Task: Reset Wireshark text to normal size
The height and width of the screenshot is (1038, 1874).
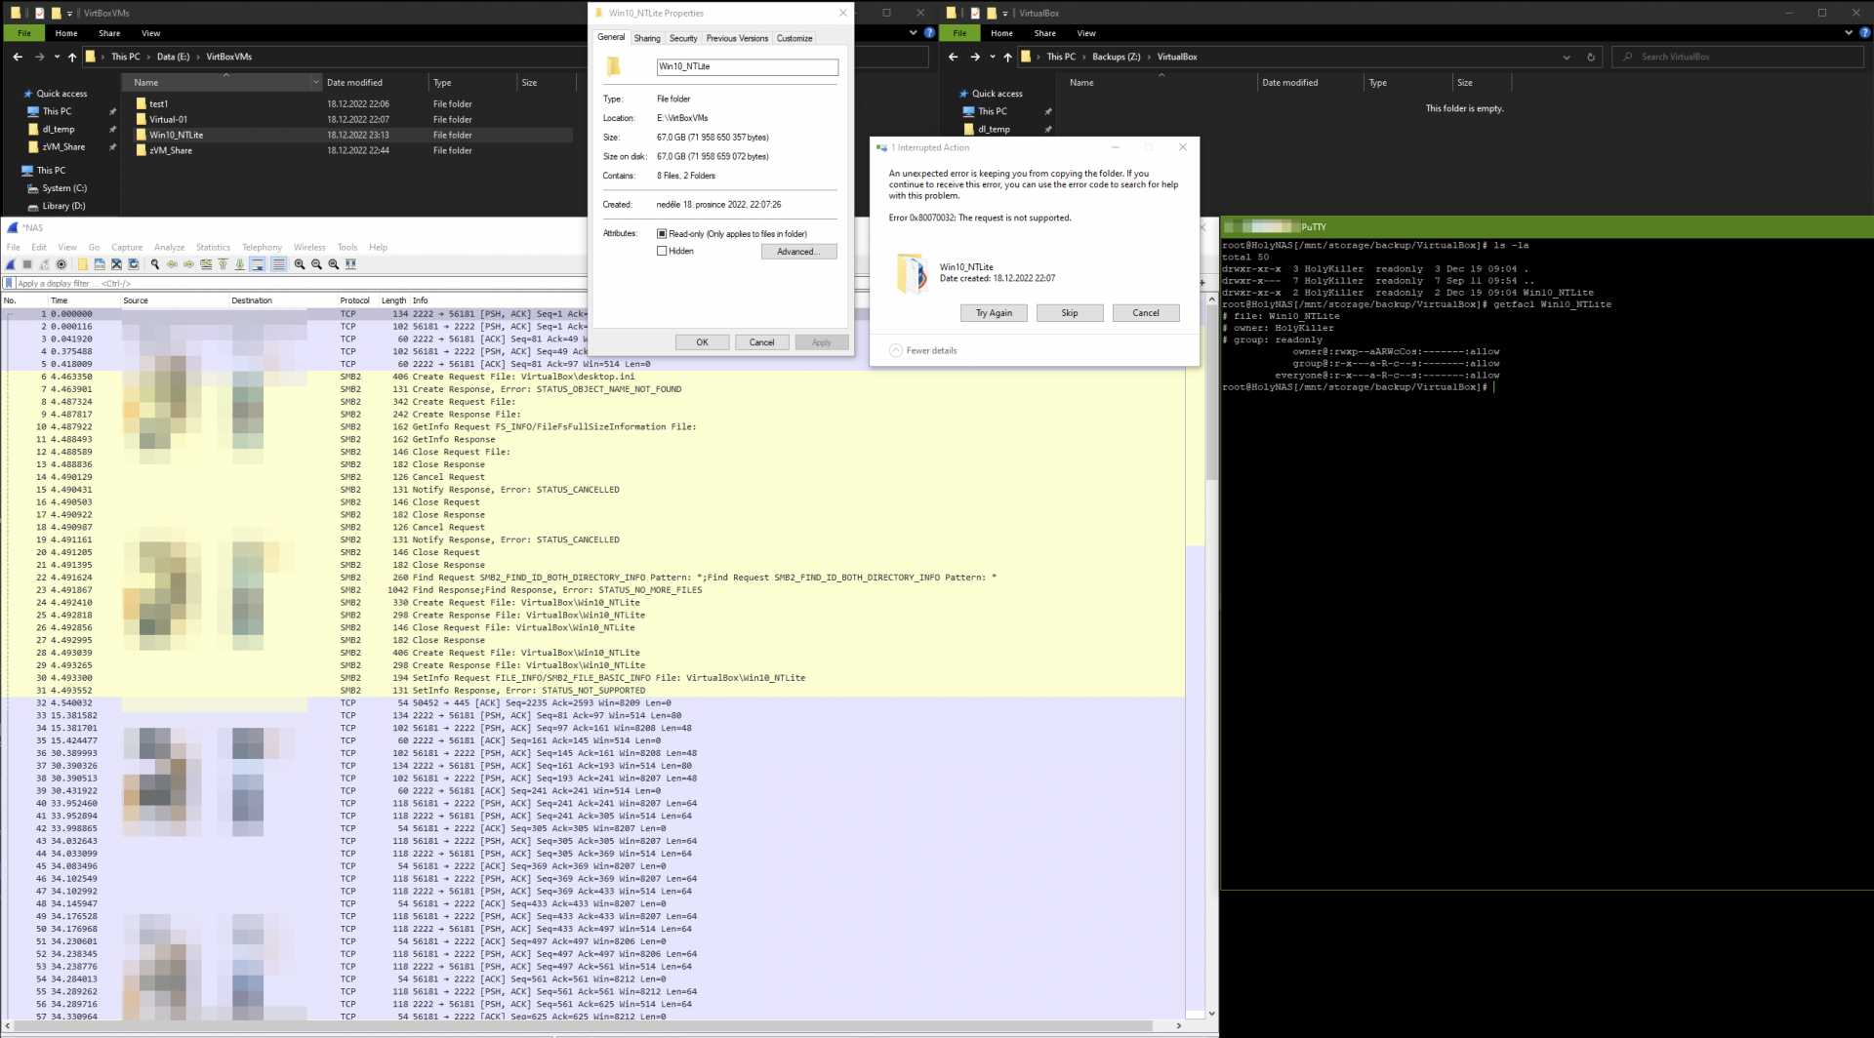Action: 333,264
